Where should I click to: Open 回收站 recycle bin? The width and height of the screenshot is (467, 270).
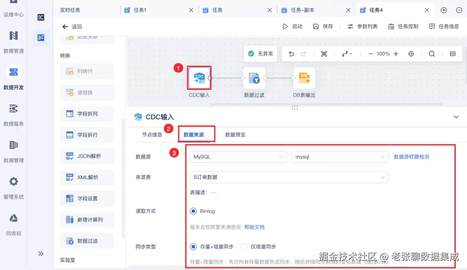pyautogui.click(x=14, y=224)
